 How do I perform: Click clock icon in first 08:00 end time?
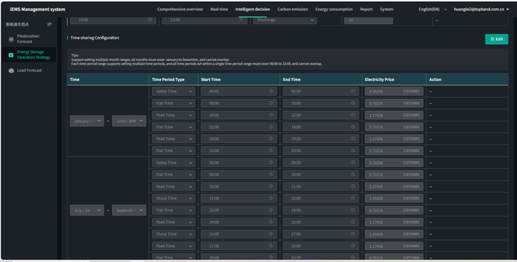(x=353, y=91)
